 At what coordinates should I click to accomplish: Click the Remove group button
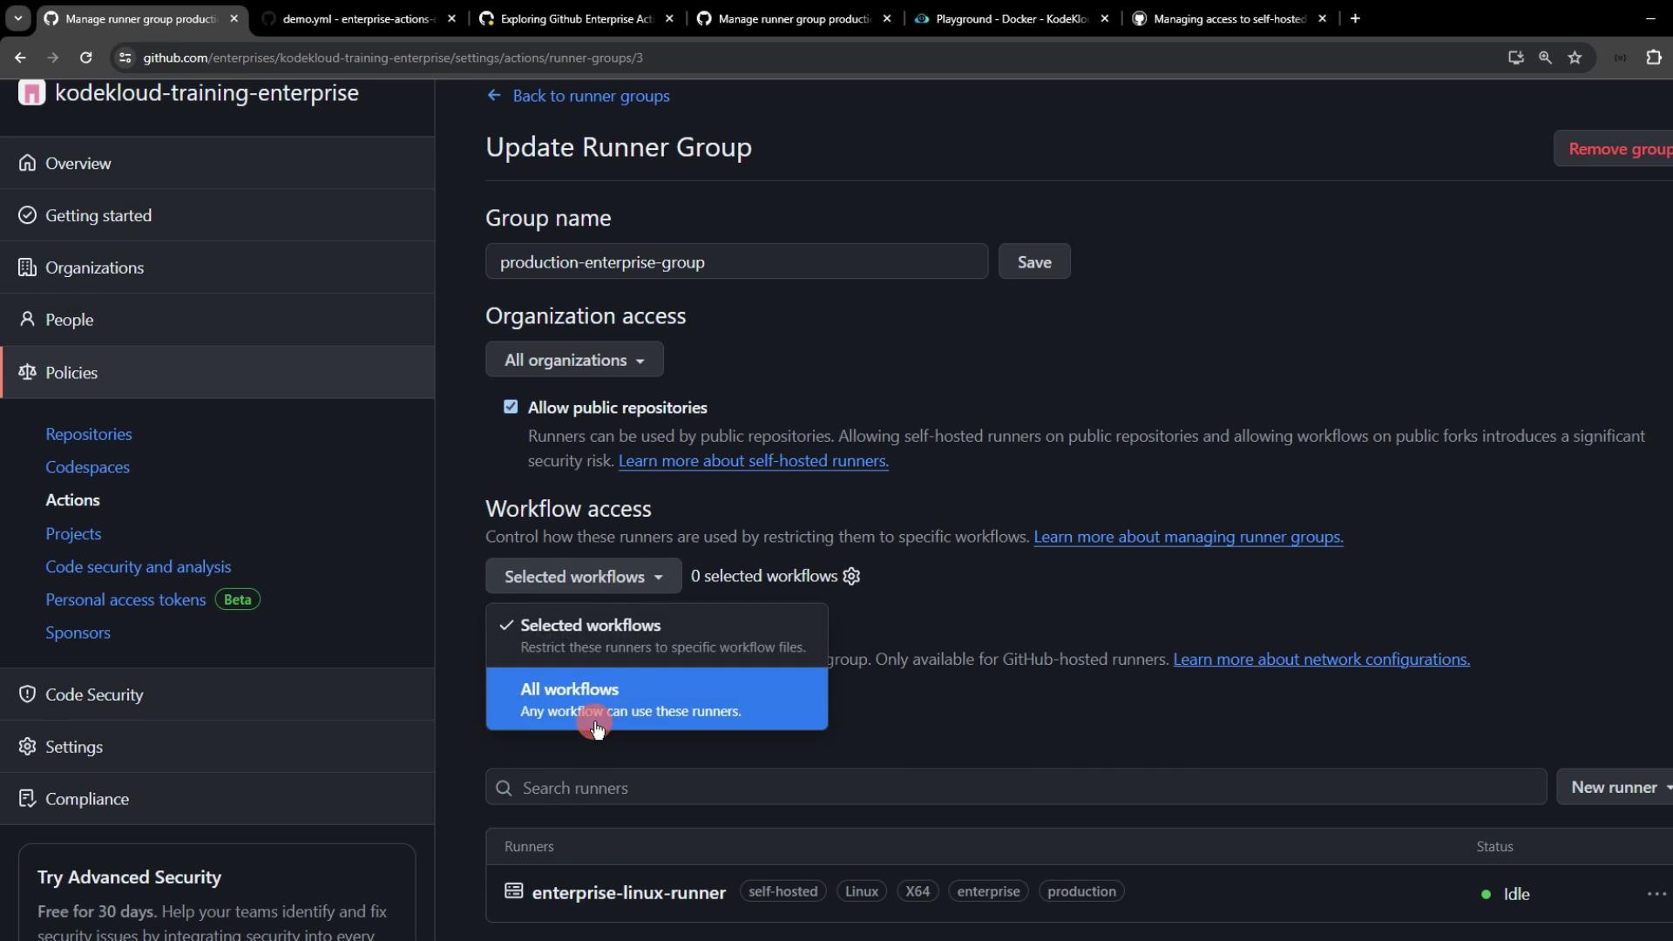point(1617,149)
